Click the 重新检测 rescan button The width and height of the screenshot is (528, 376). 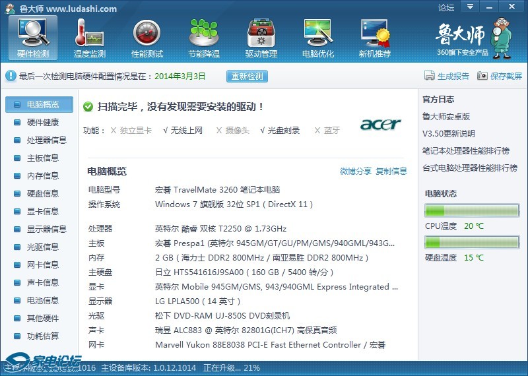[247, 76]
